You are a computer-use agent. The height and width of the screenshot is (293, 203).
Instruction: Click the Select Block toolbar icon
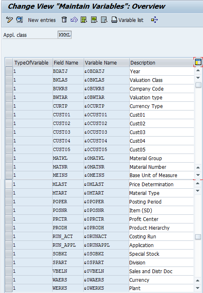(94, 19)
